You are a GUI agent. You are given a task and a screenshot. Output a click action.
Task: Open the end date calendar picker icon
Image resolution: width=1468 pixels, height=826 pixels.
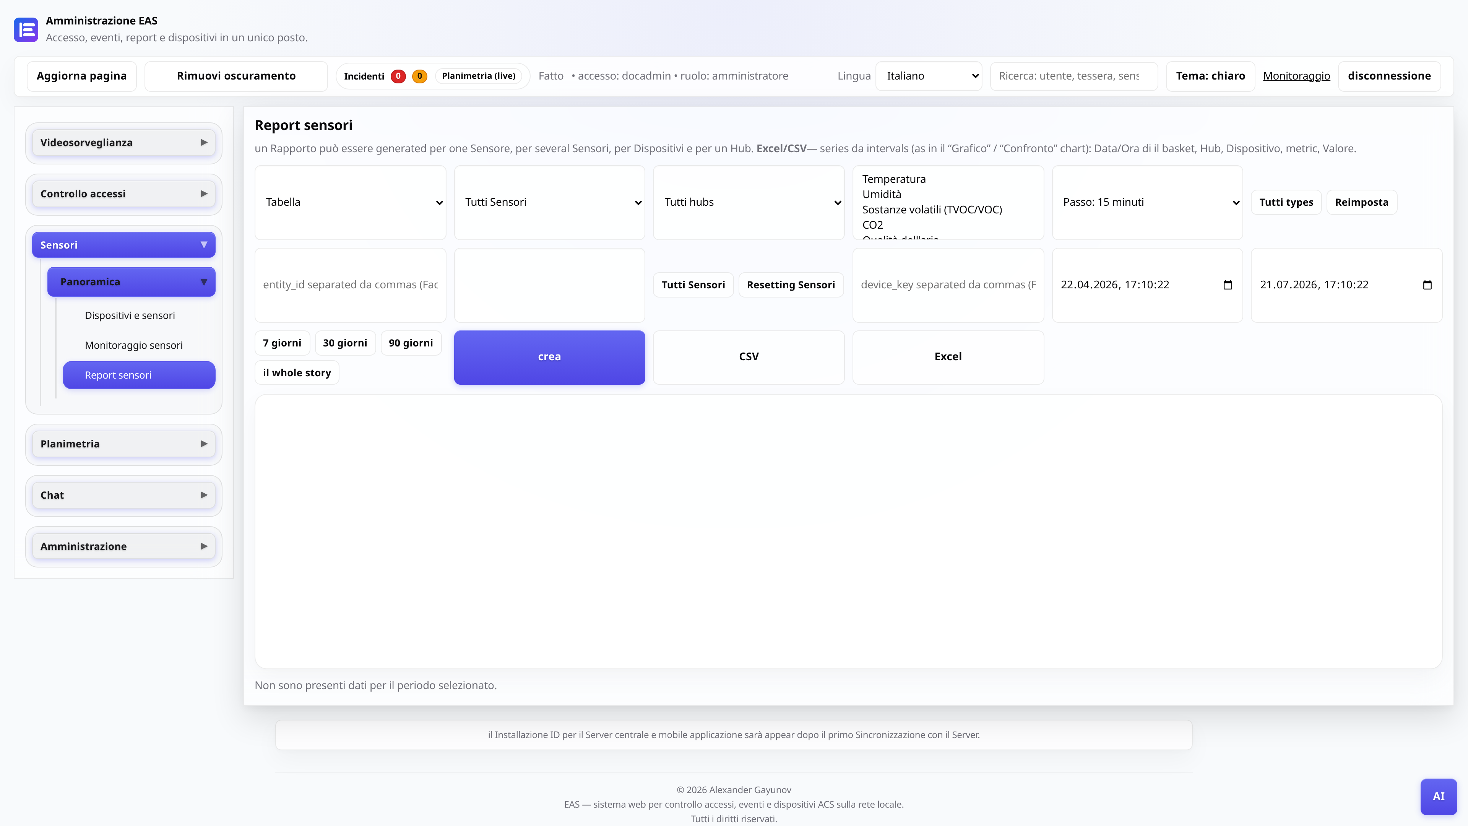tap(1427, 285)
